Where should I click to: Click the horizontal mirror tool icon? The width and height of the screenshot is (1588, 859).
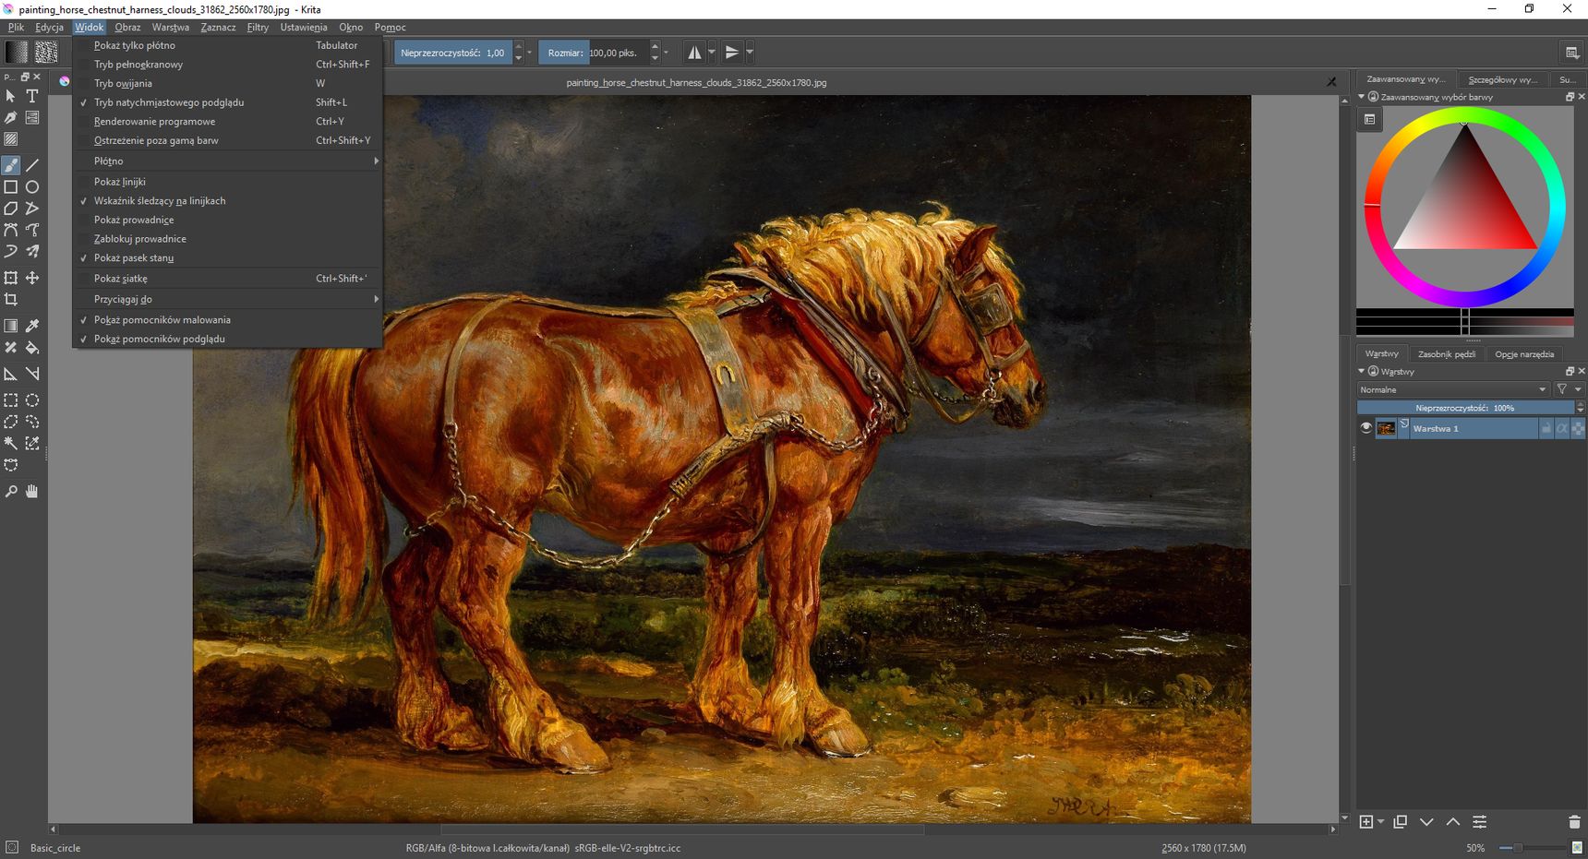click(x=694, y=53)
